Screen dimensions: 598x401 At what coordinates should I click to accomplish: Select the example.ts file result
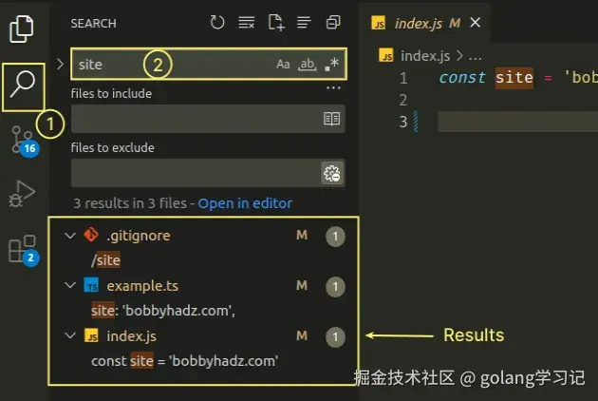point(142,286)
